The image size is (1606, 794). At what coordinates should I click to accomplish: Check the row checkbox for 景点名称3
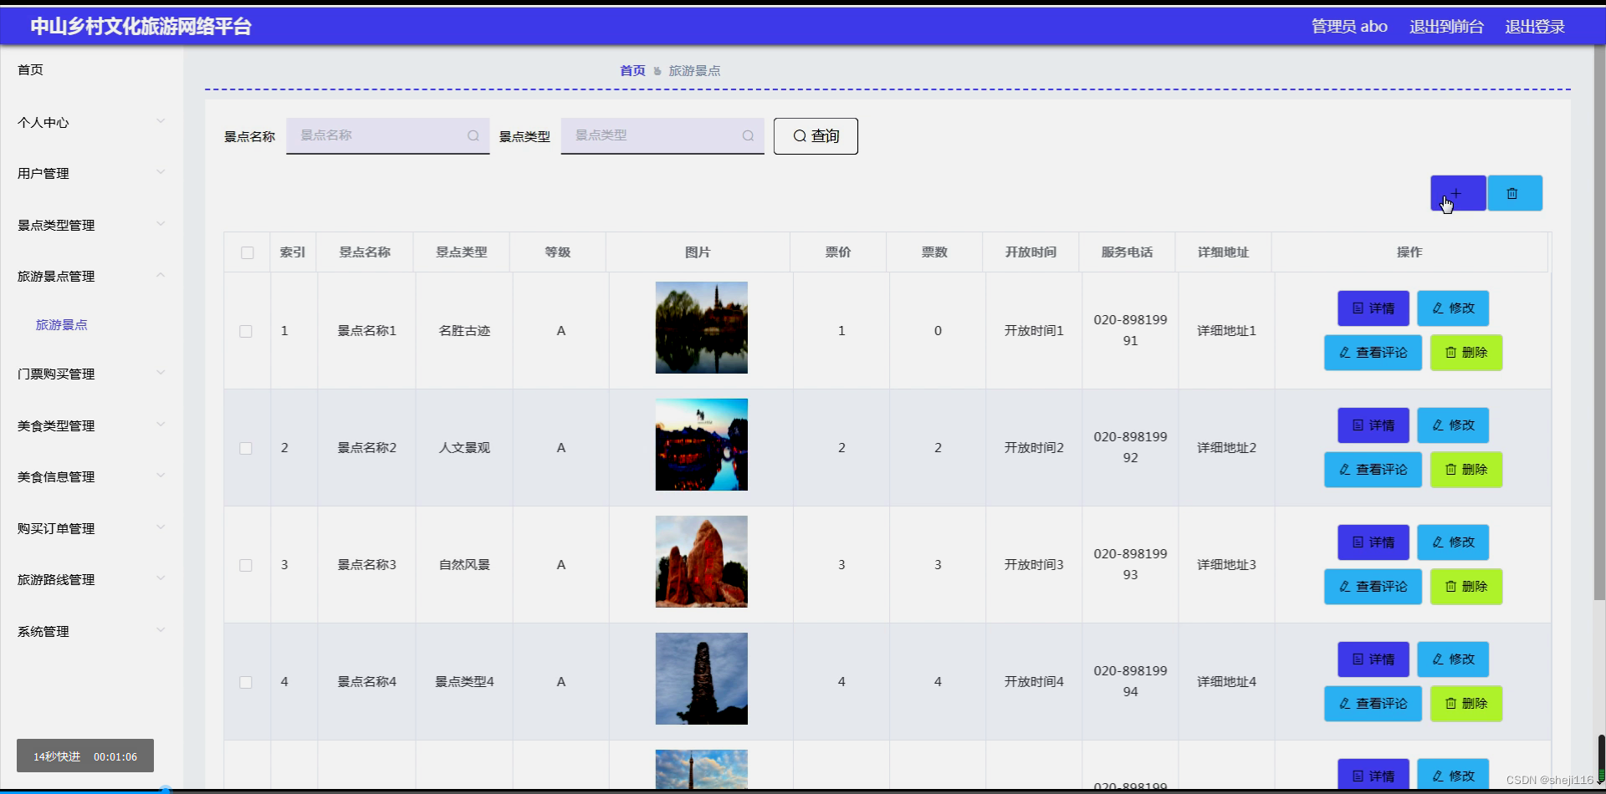click(x=245, y=565)
